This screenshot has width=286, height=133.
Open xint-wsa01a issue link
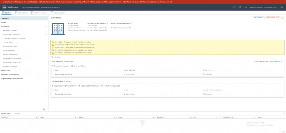59,50
